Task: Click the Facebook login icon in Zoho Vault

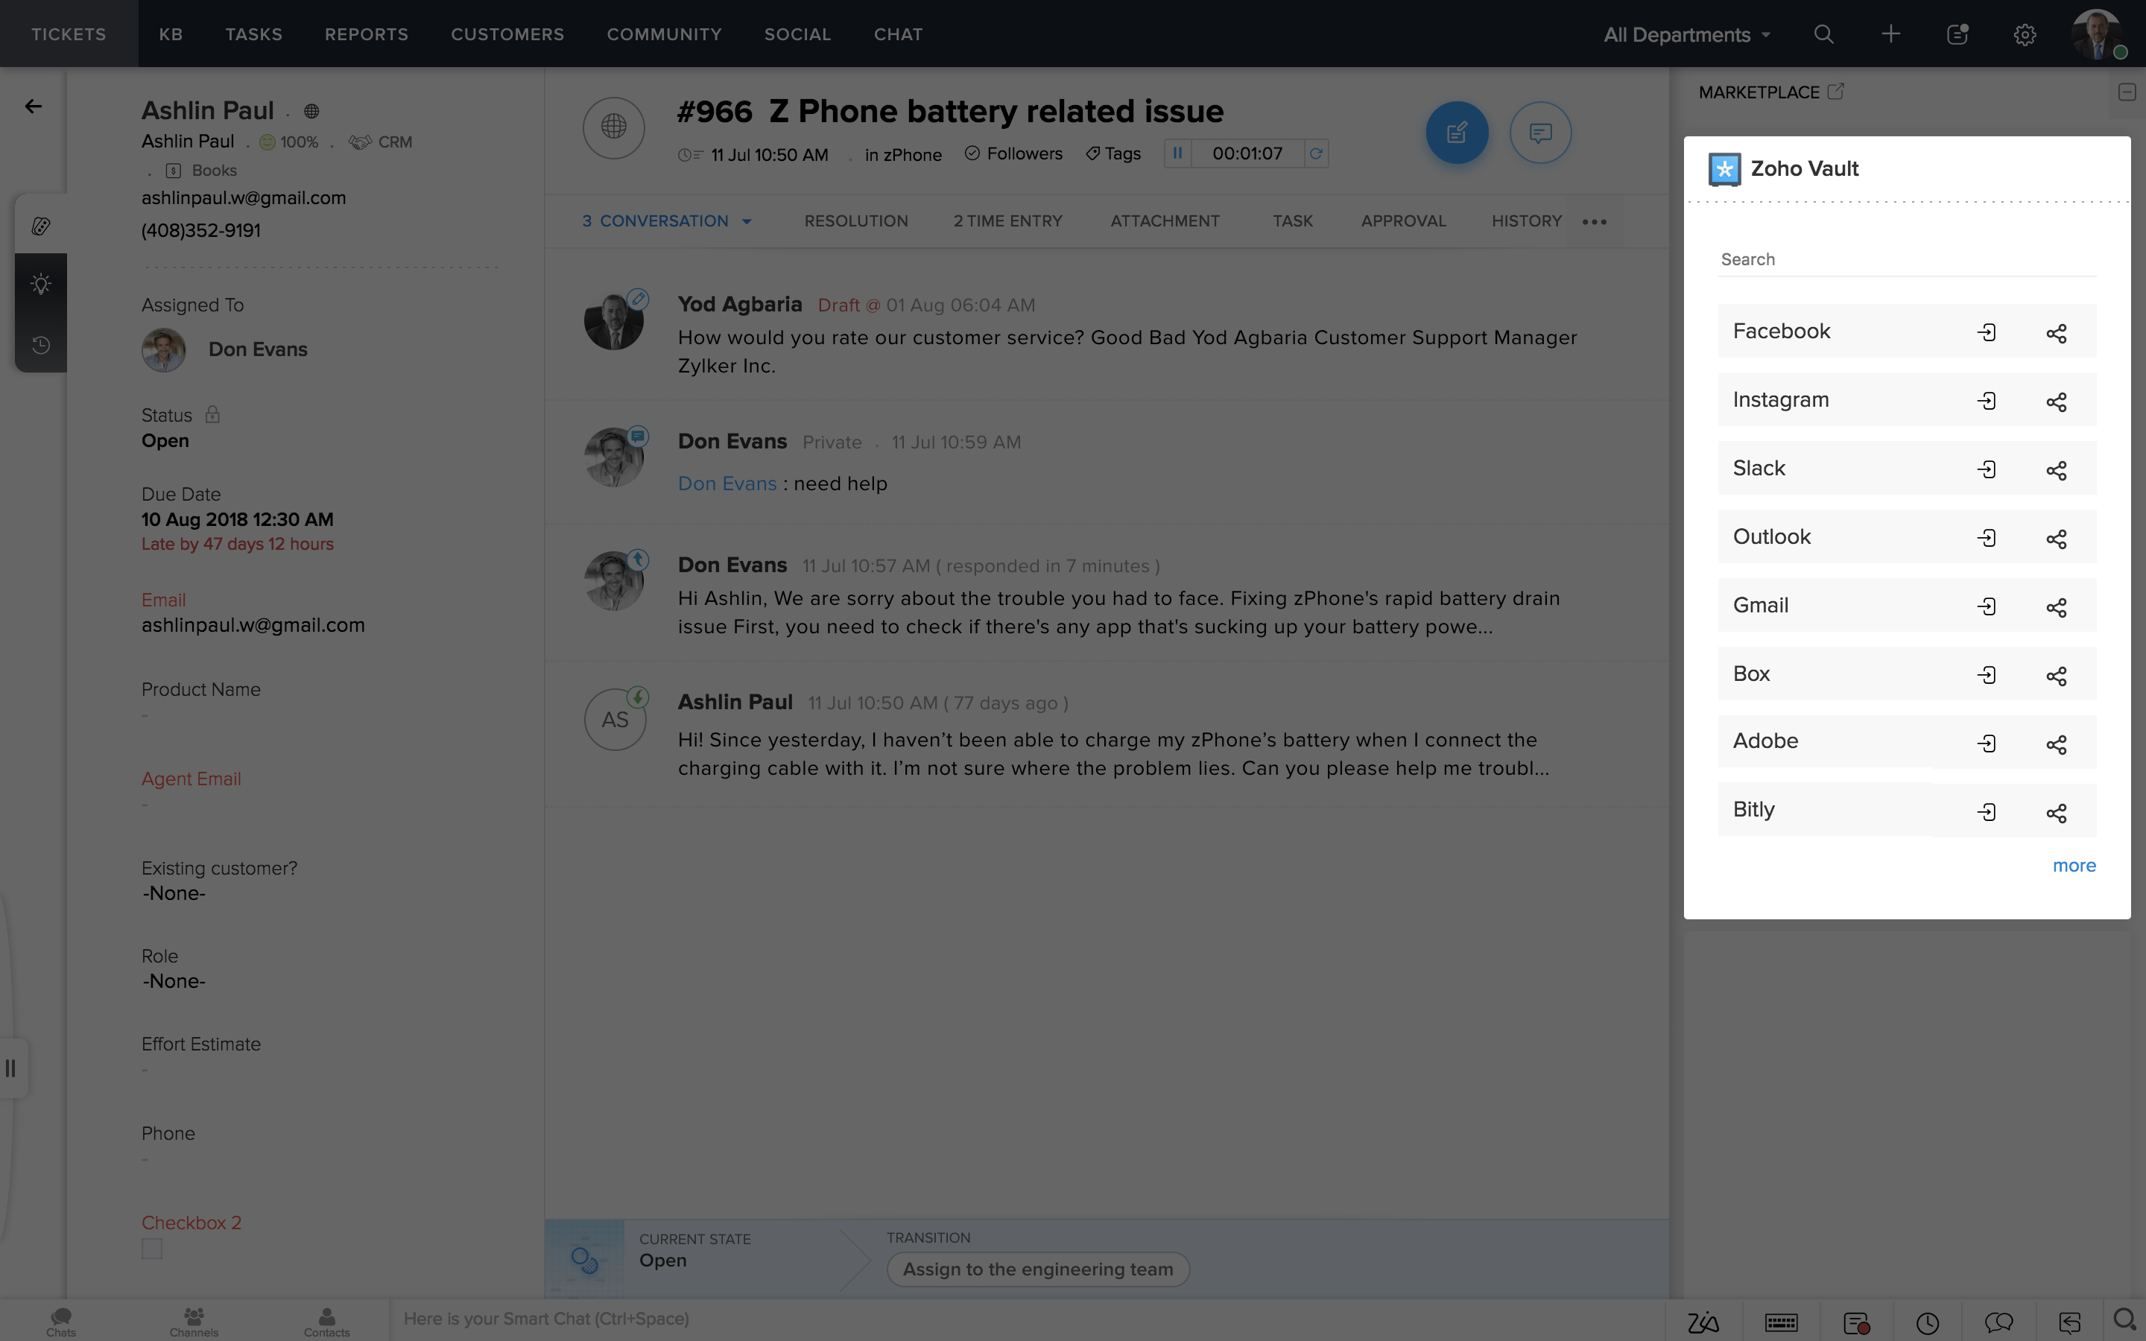Action: point(1987,332)
